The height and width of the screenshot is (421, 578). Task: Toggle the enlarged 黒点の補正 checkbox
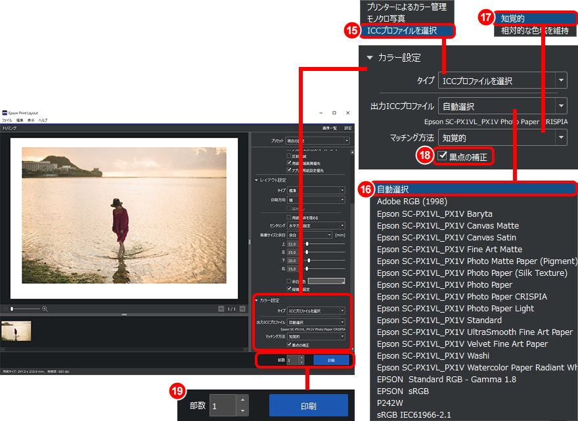441,156
